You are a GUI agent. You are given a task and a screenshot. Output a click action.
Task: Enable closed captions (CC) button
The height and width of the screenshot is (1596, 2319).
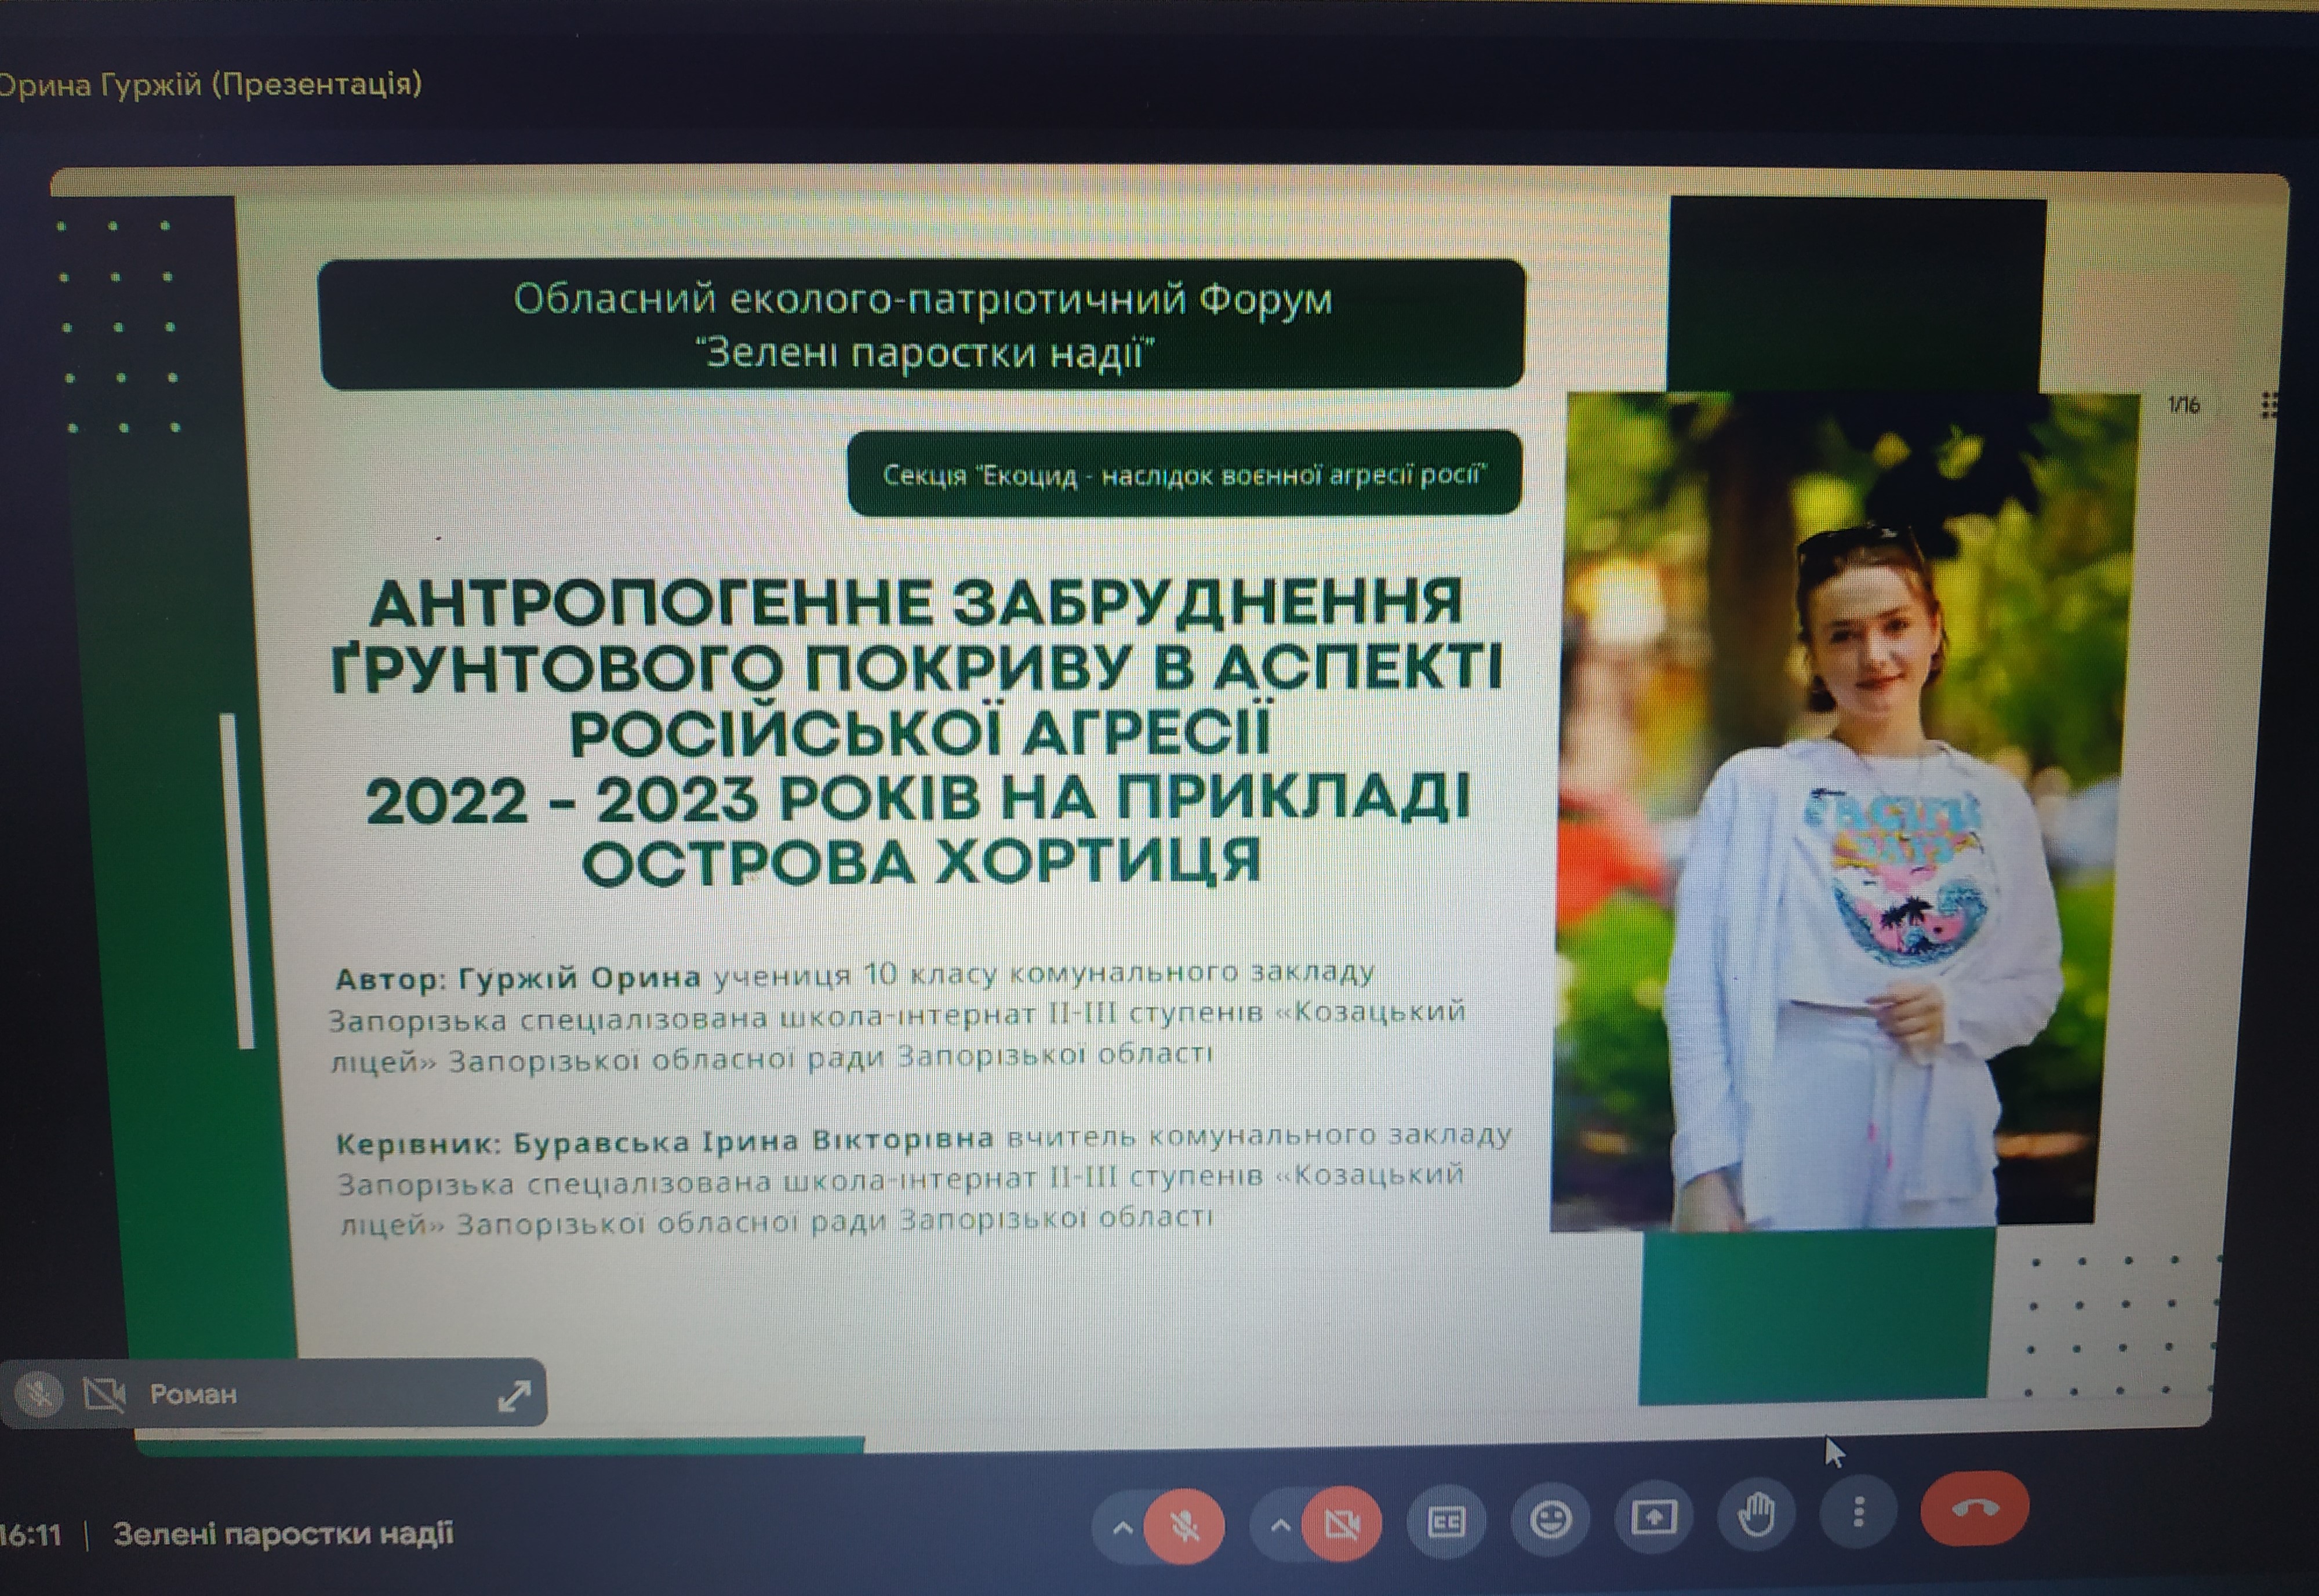(1446, 1522)
